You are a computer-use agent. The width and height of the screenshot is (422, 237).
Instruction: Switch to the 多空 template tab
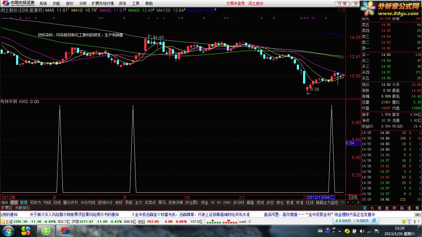click(270, 202)
